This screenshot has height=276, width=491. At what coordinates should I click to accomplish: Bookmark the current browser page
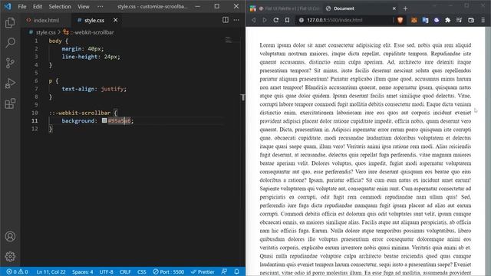[x=287, y=20]
